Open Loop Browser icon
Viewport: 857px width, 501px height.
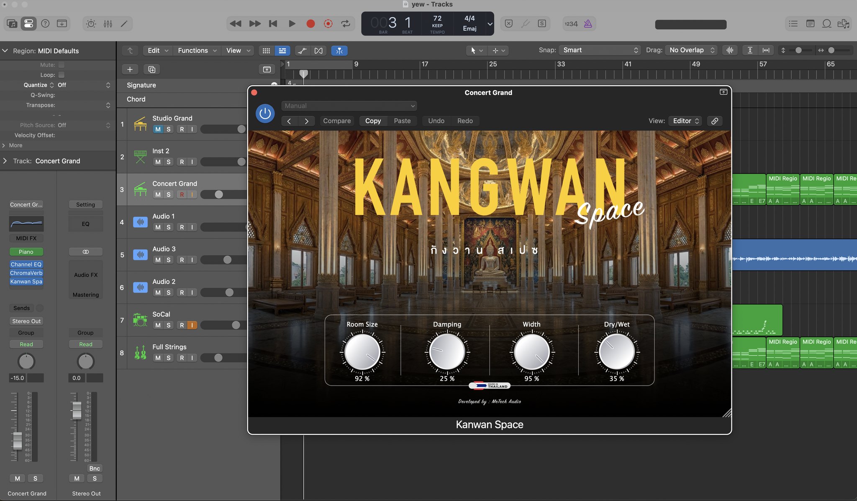tap(826, 24)
